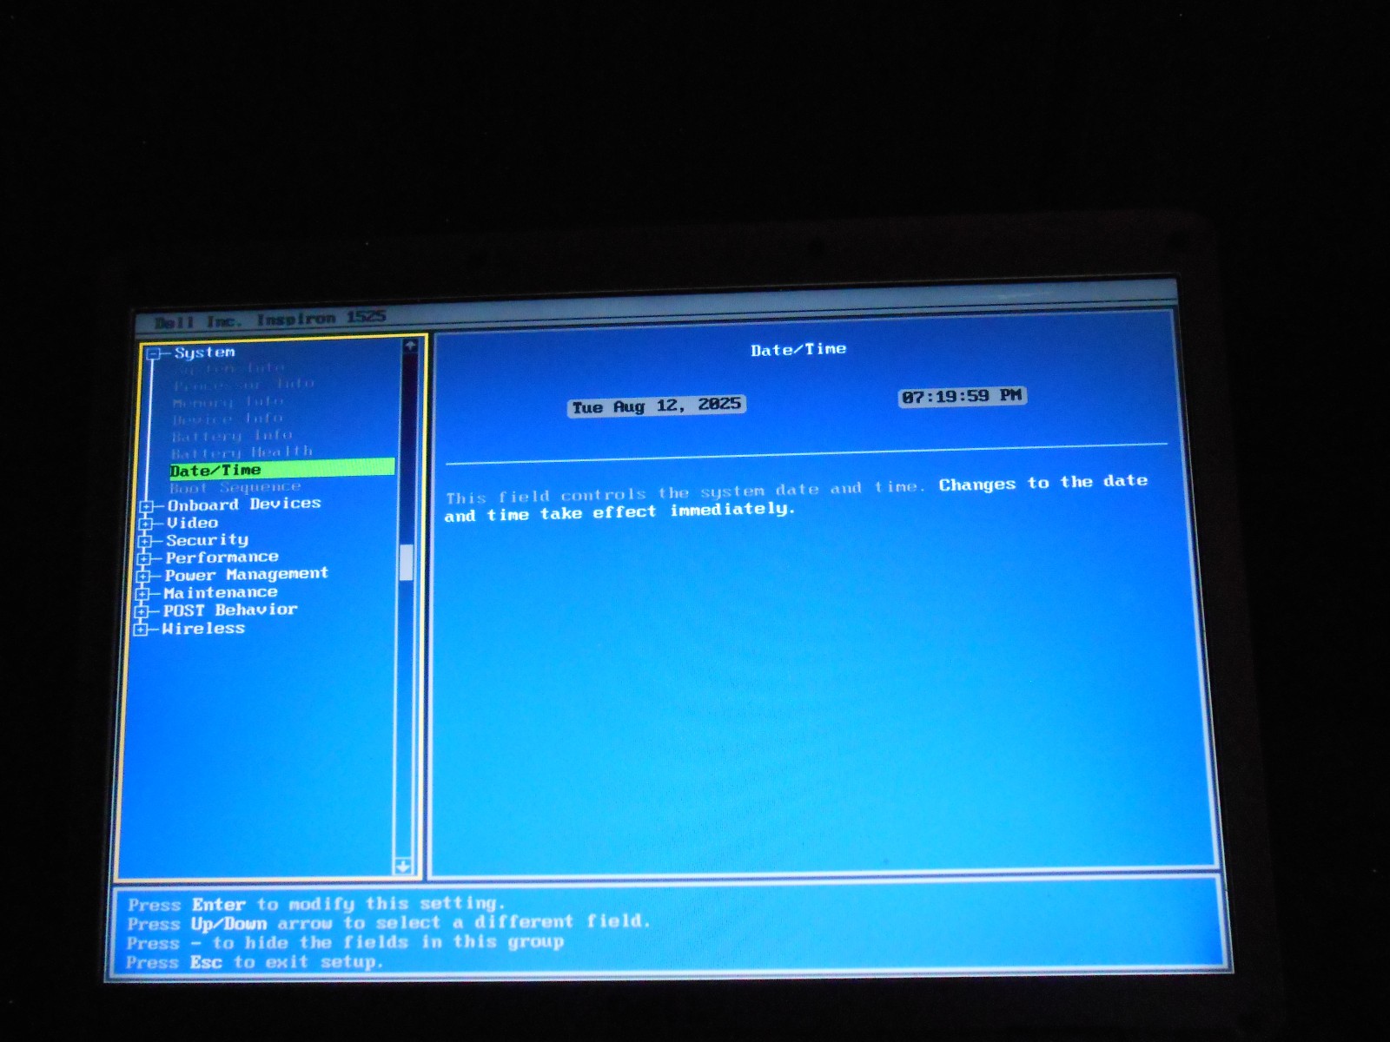Open the Battery Info entry

pos(231,435)
